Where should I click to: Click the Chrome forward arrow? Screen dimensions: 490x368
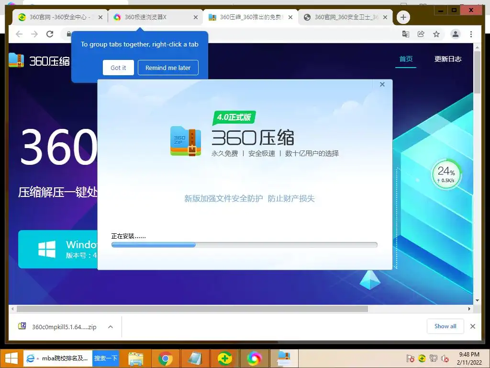(x=34, y=34)
